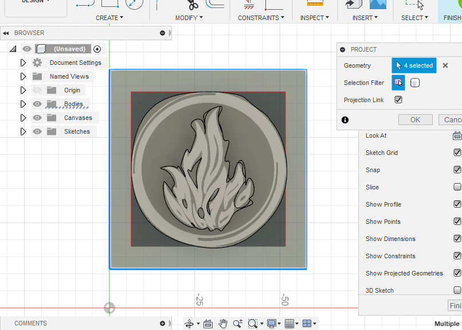
Task: Enable the 3D Sketch checkbox
Action: click(457, 290)
